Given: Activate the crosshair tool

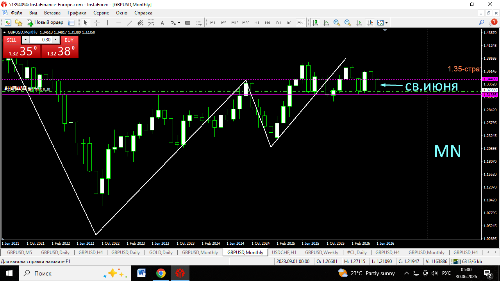Looking at the screenshot, I should pyautogui.click(x=96, y=23).
